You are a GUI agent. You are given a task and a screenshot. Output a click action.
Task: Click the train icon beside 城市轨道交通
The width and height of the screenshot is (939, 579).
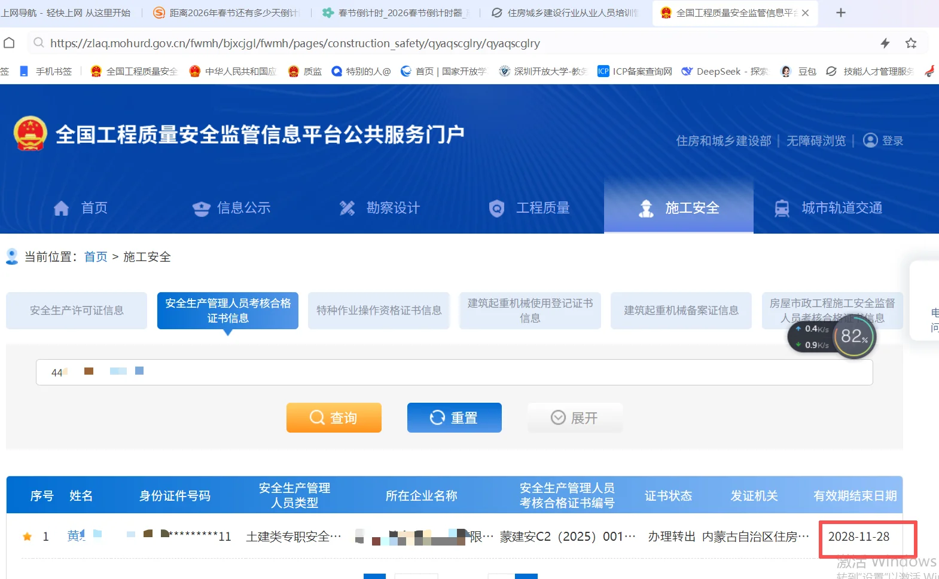click(782, 209)
